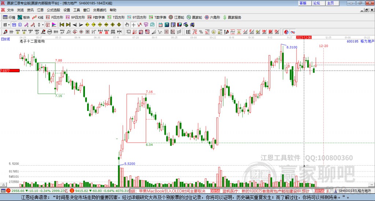Click the 7.6977 red price tag
This screenshot has height=201, width=375.
10,71
